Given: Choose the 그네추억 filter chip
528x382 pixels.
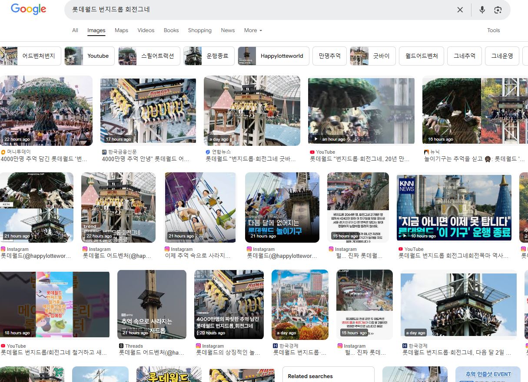Looking at the screenshot, I should pos(465,56).
